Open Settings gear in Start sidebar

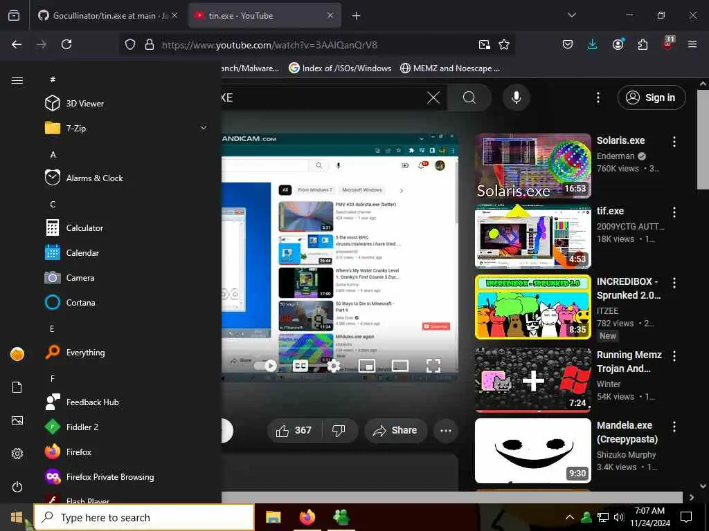coord(17,454)
